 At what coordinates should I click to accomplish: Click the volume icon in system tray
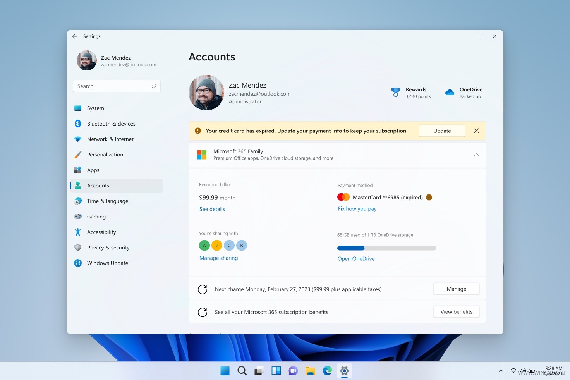(x=522, y=371)
